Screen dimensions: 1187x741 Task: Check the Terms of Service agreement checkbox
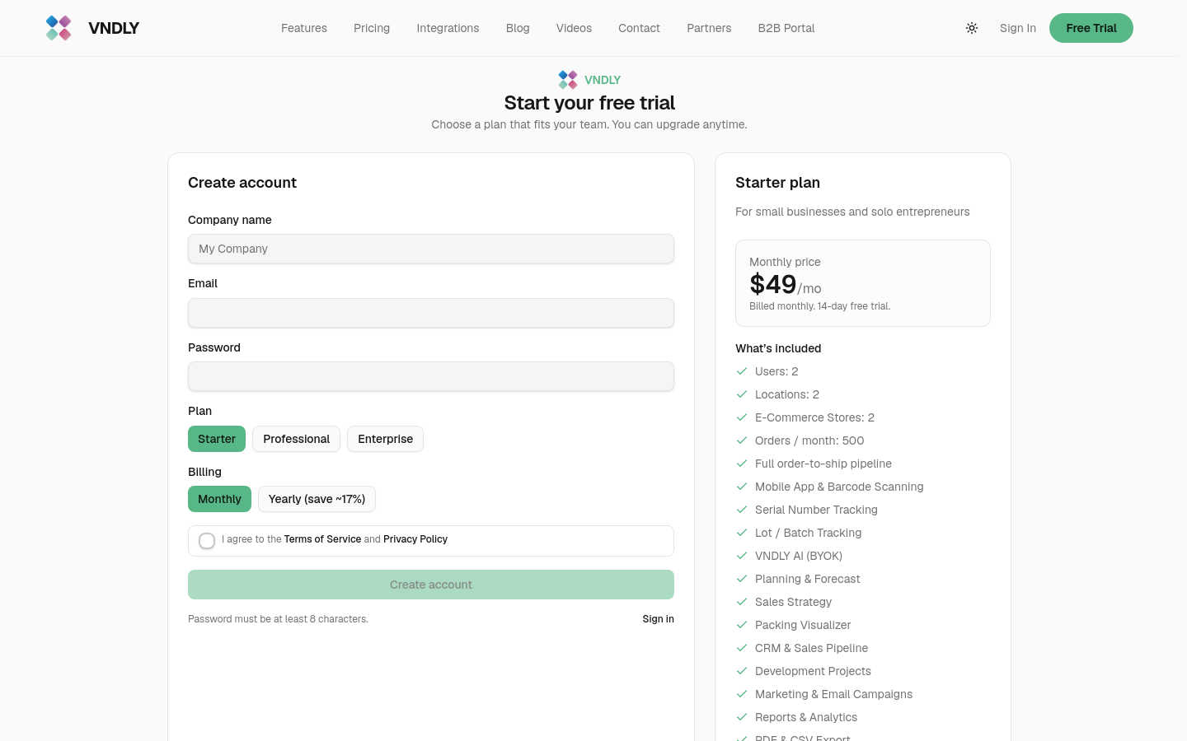click(207, 541)
